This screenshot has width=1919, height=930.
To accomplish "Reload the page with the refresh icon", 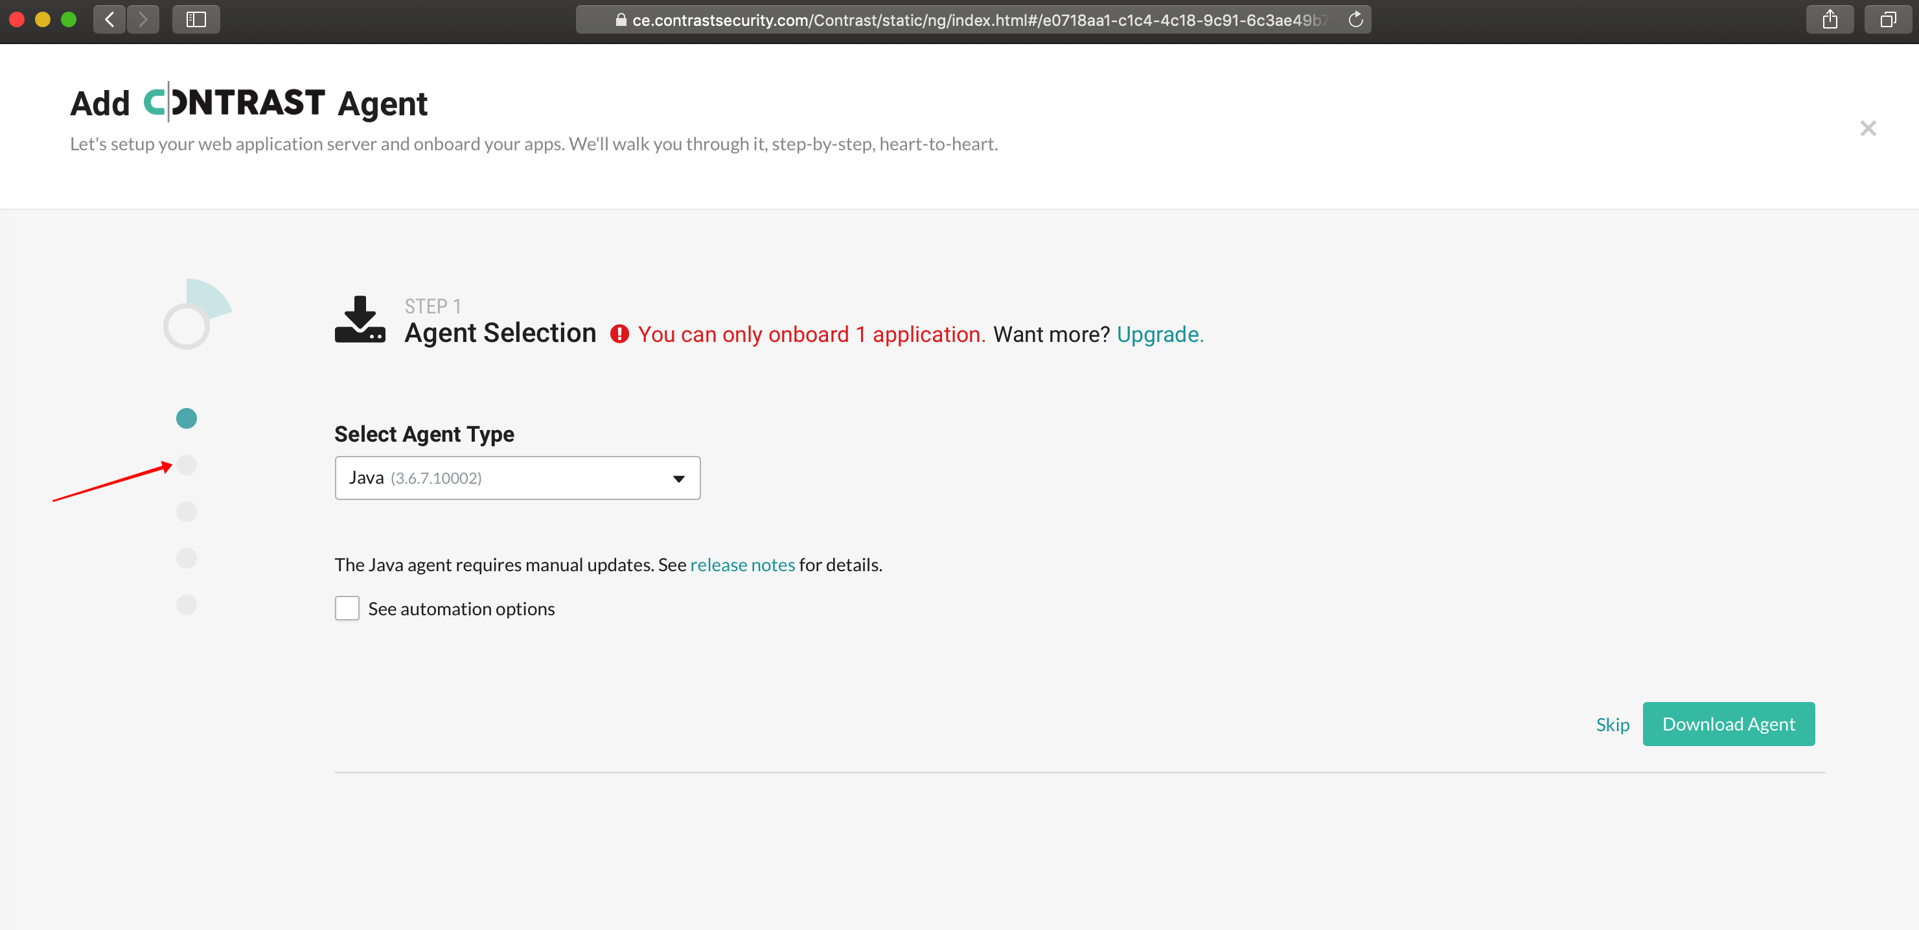I will coord(1356,19).
